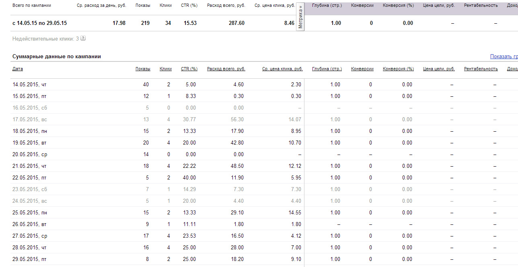Select click price 9.10
518x267 pixels.
296,259
